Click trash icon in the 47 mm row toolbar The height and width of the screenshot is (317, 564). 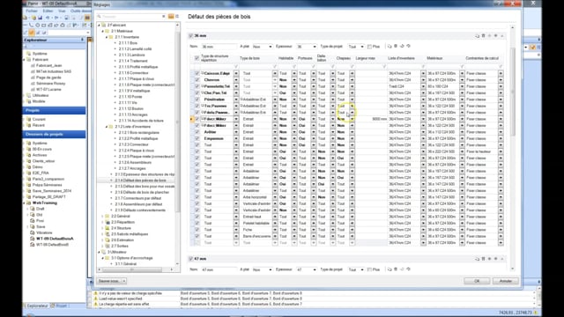click(x=396, y=269)
